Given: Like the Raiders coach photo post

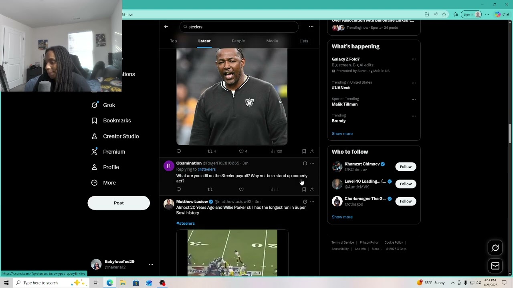Looking at the screenshot, I should point(241,151).
